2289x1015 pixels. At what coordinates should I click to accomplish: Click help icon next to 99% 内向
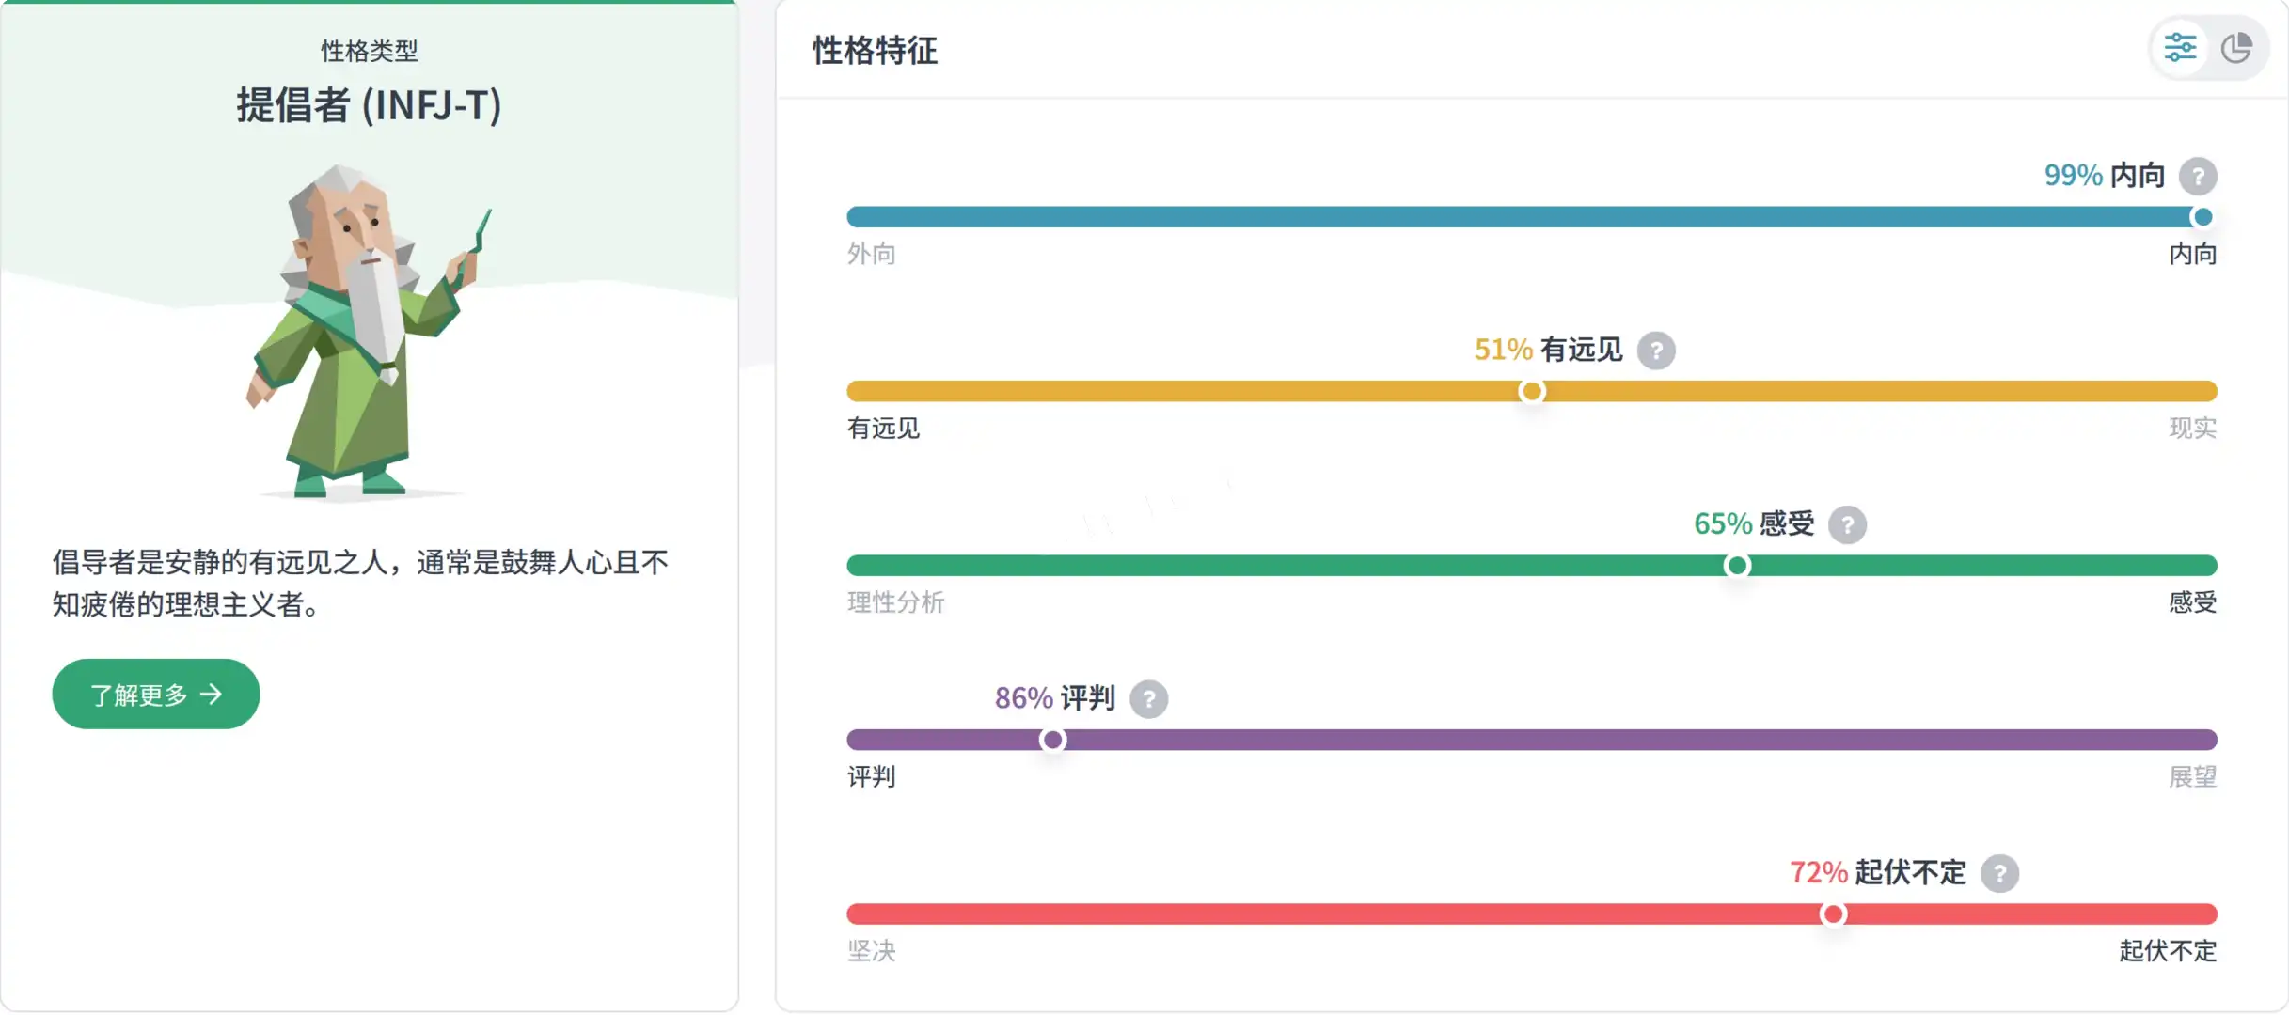tap(2198, 176)
